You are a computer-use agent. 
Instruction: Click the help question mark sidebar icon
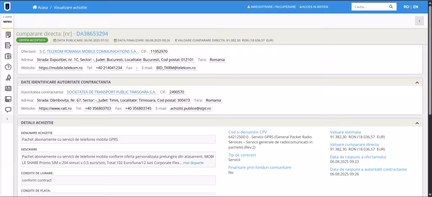(x=8, y=67)
